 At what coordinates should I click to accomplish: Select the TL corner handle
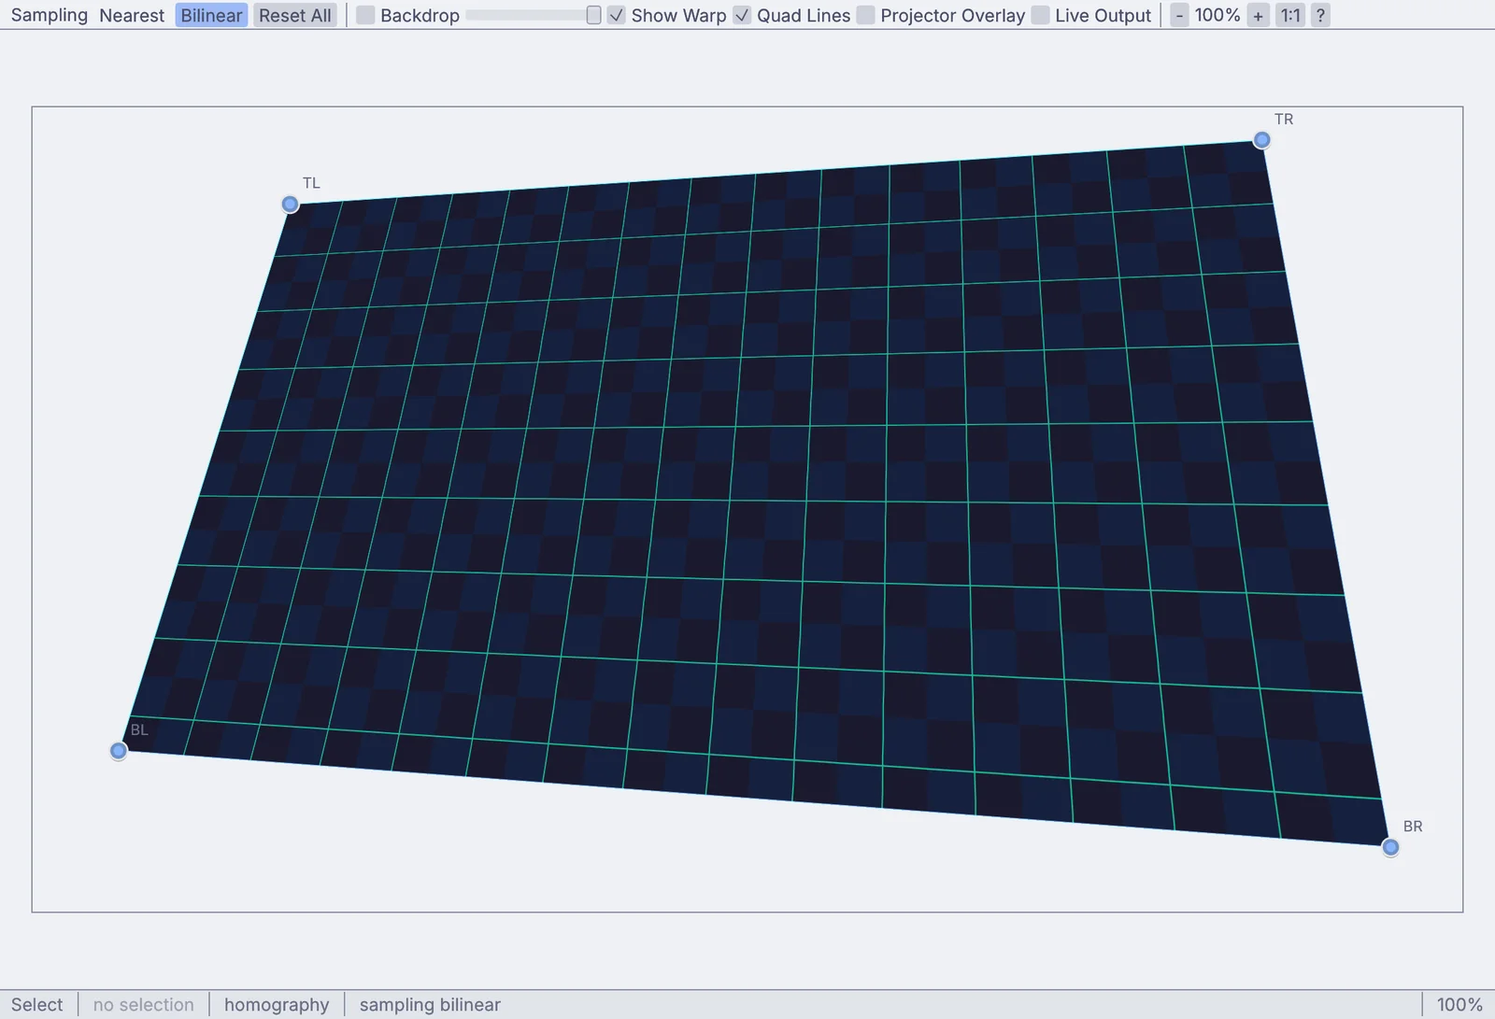[x=290, y=204]
